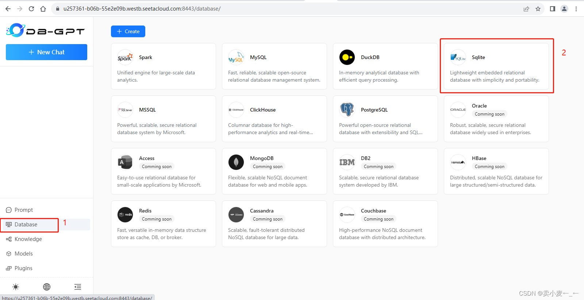Click the MySQL description text

tap(274, 77)
